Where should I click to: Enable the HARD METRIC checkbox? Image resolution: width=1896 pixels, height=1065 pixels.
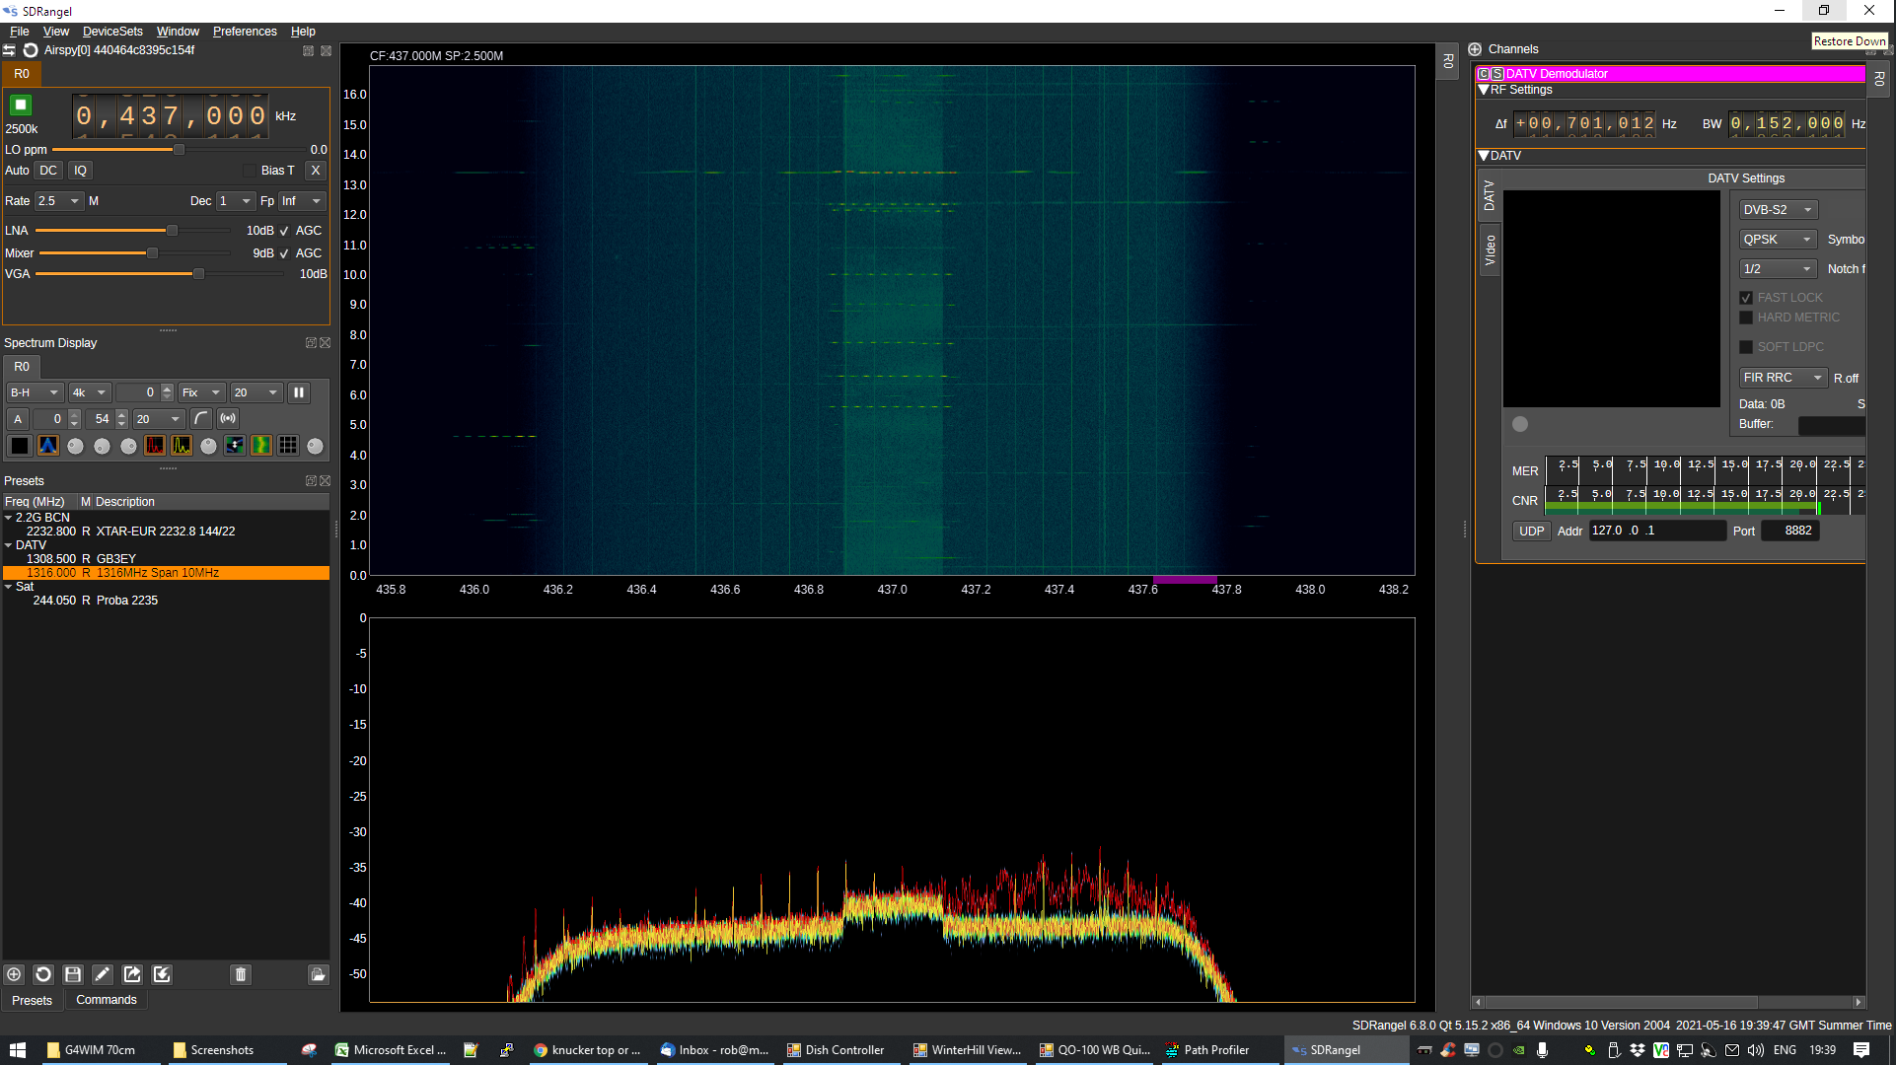[1746, 318]
